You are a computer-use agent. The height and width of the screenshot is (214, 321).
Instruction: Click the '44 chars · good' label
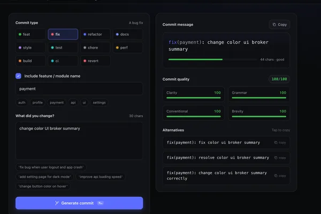[272, 59]
